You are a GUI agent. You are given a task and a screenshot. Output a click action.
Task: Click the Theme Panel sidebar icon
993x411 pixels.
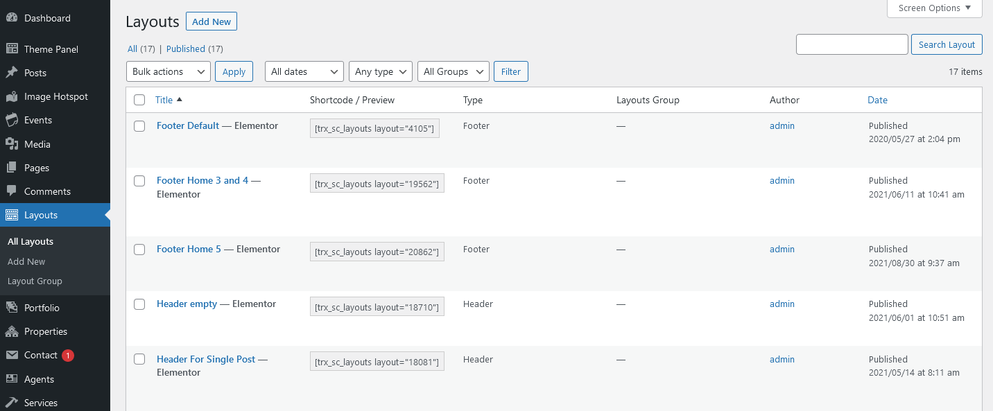pyautogui.click(x=12, y=49)
